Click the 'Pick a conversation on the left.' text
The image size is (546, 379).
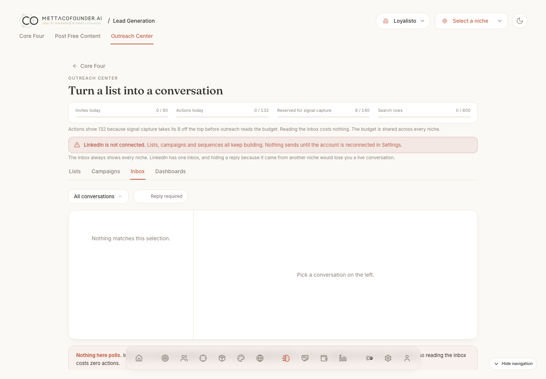(336, 275)
